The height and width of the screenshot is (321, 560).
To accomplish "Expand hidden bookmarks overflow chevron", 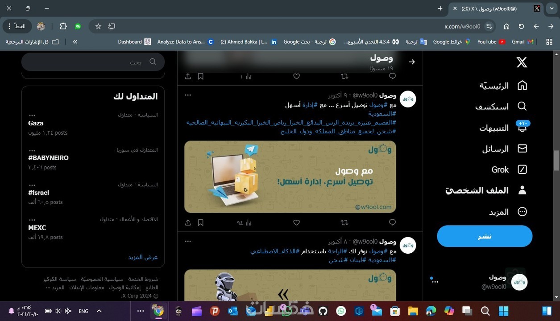I will [75, 41].
